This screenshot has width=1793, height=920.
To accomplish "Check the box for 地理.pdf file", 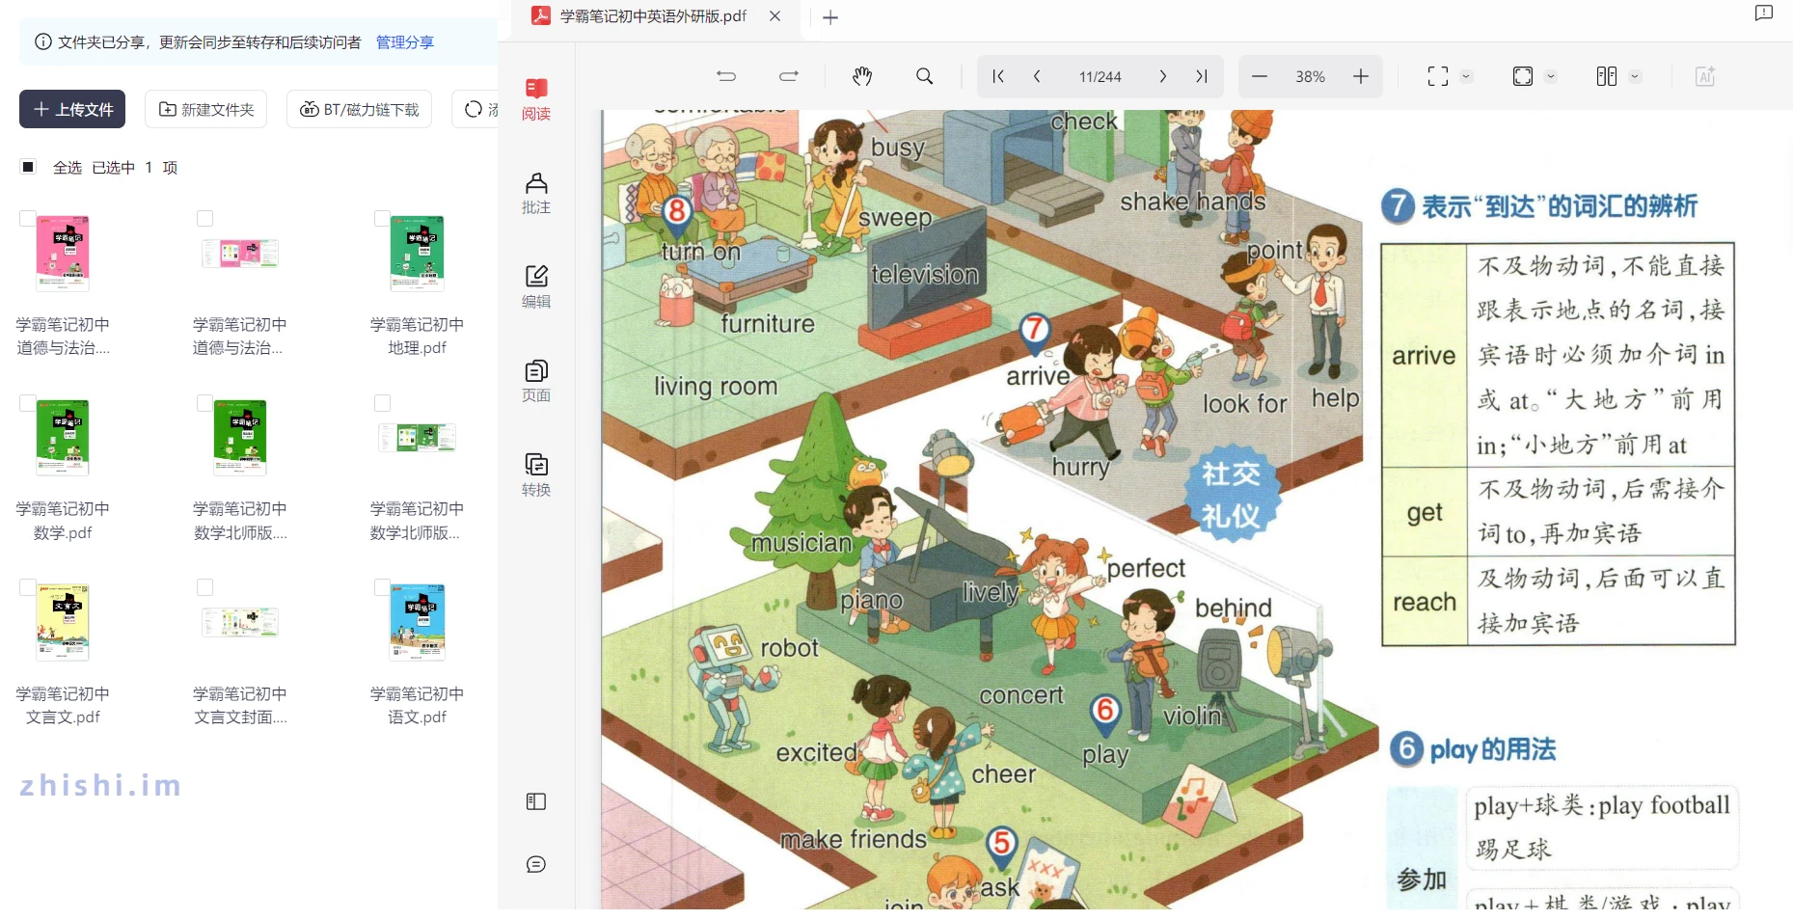I will coord(382,219).
